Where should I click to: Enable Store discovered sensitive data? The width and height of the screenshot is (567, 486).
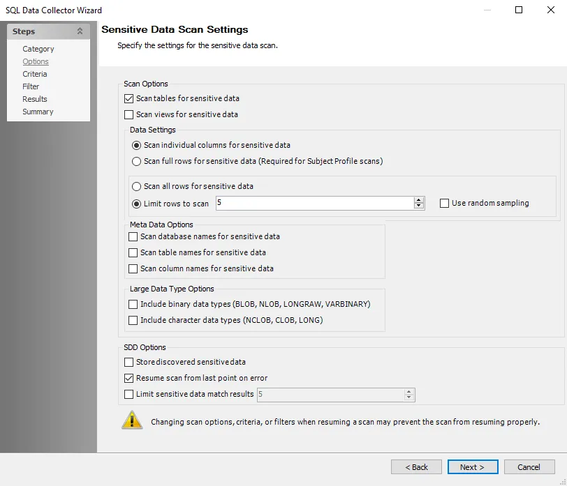128,362
